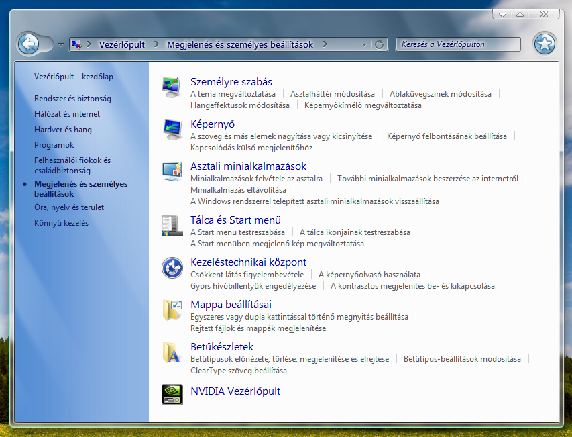The height and width of the screenshot is (437, 572).
Task: Click Asztalháttér módosítása
Action: tap(333, 94)
